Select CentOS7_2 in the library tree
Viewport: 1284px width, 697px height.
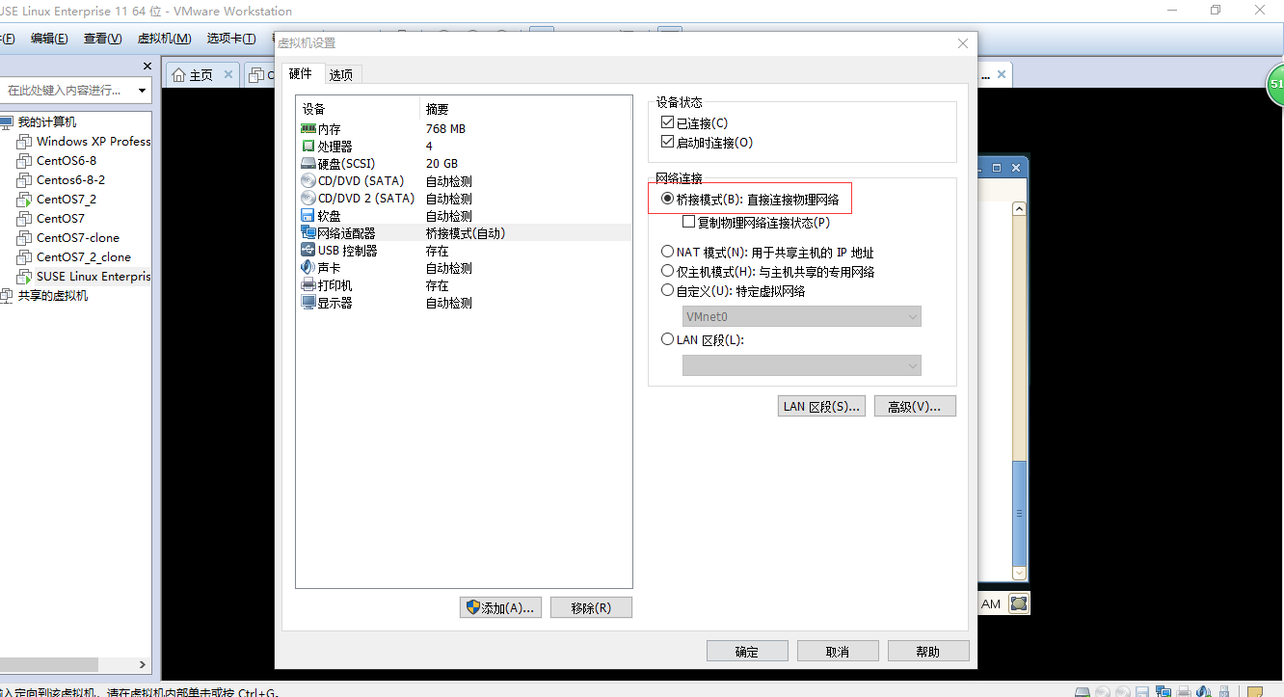pyautogui.click(x=67, y=199)
